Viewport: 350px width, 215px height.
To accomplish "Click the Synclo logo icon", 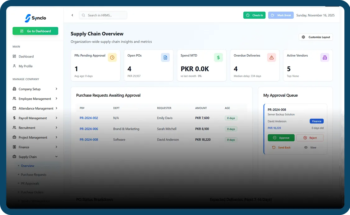I will (x=28, y=18).
